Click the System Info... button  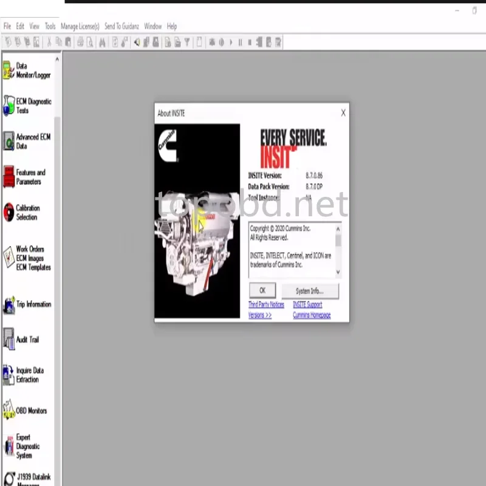click(310, 291)
